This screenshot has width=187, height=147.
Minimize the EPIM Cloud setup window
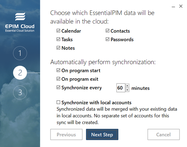pyautogui.click(x=173, y=7)
